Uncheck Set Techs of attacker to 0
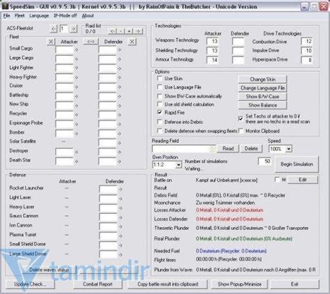330x294 pixels. click(x=241, y=118)
